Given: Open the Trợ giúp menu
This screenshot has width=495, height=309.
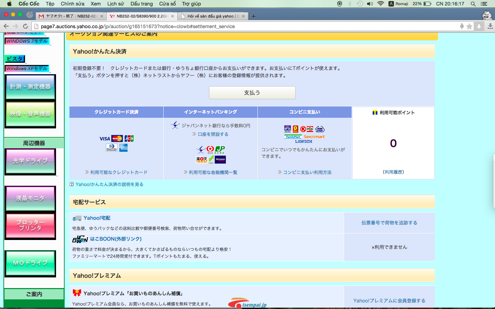Looking at the screenshot, I should click(x=191, y=4).
